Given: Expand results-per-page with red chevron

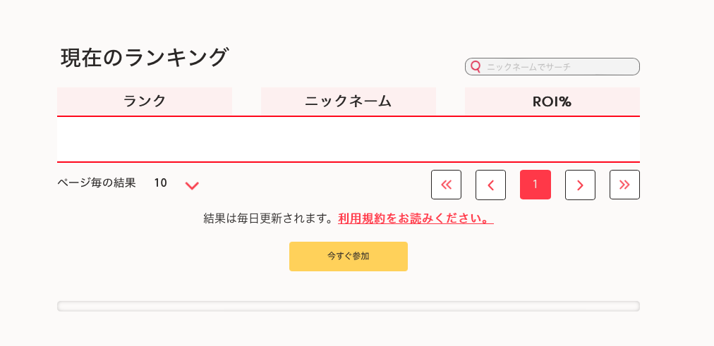Looking at the screenshot, I should click(192, 185).
